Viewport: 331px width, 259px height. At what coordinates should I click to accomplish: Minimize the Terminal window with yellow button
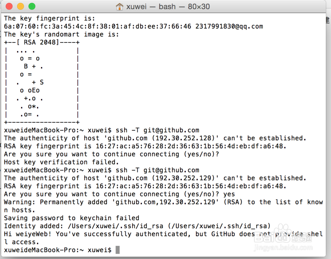(x=21, y=6)
